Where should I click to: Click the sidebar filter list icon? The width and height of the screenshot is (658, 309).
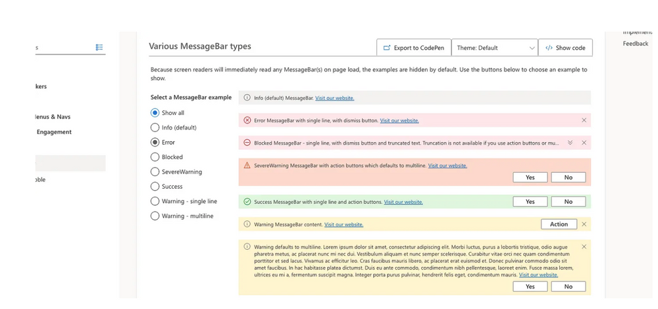(99, 47)
